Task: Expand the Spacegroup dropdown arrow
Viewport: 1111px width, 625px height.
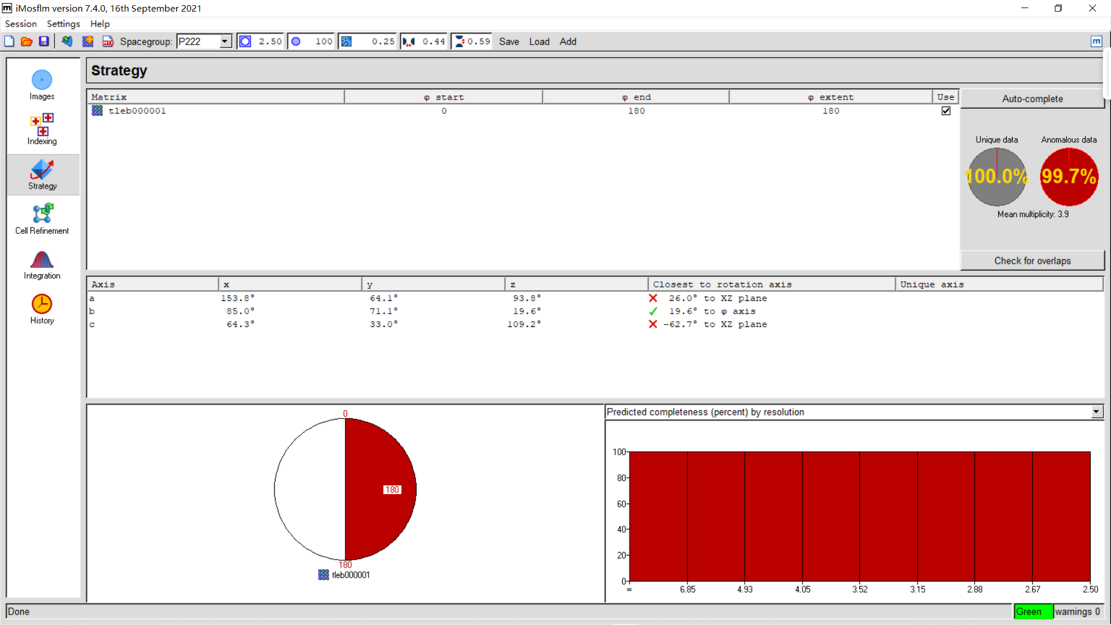Action: [x=225, y=42]
